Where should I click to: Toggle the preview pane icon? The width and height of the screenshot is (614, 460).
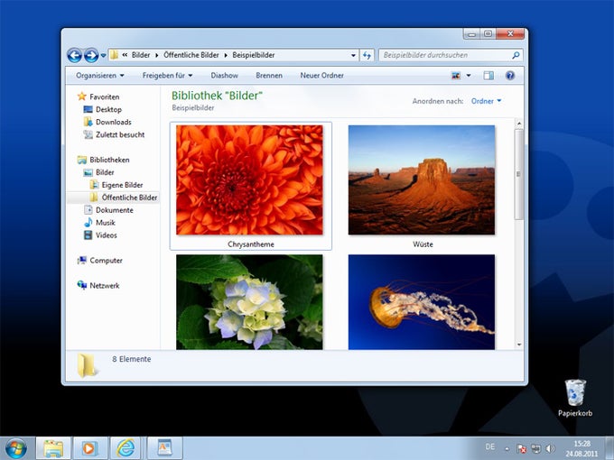pyautogui.click(x=488, y=76)
